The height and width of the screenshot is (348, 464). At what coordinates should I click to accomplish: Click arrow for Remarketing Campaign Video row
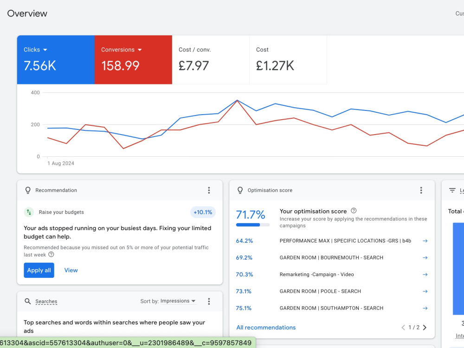point(425,275)
